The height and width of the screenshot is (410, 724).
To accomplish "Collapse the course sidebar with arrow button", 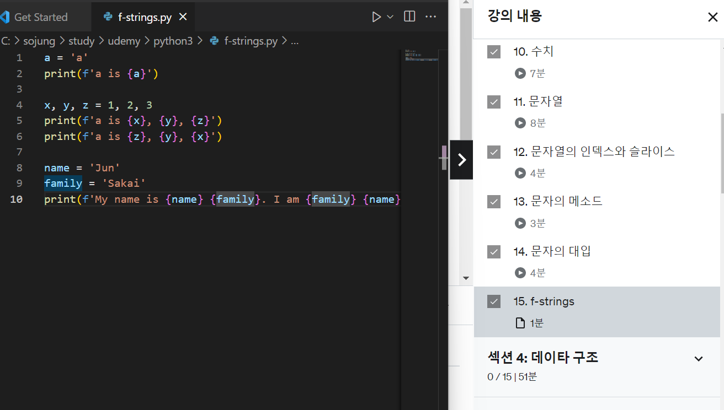I will (x=462, y=160).
